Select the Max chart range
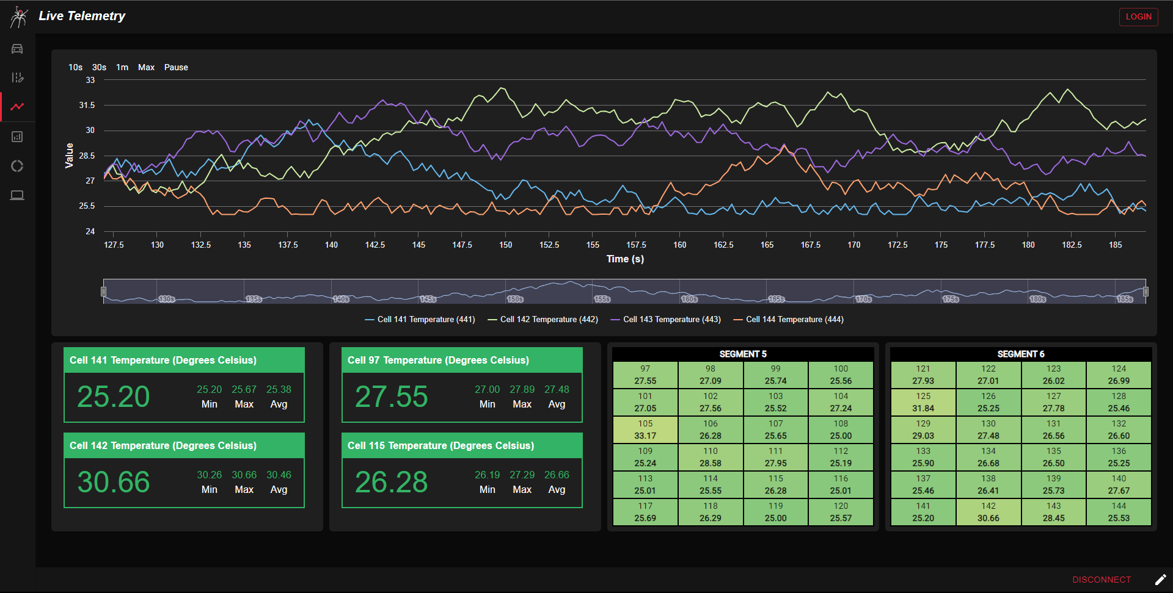Viewport: 1173px width, 593px height. (x=146, y=68)
